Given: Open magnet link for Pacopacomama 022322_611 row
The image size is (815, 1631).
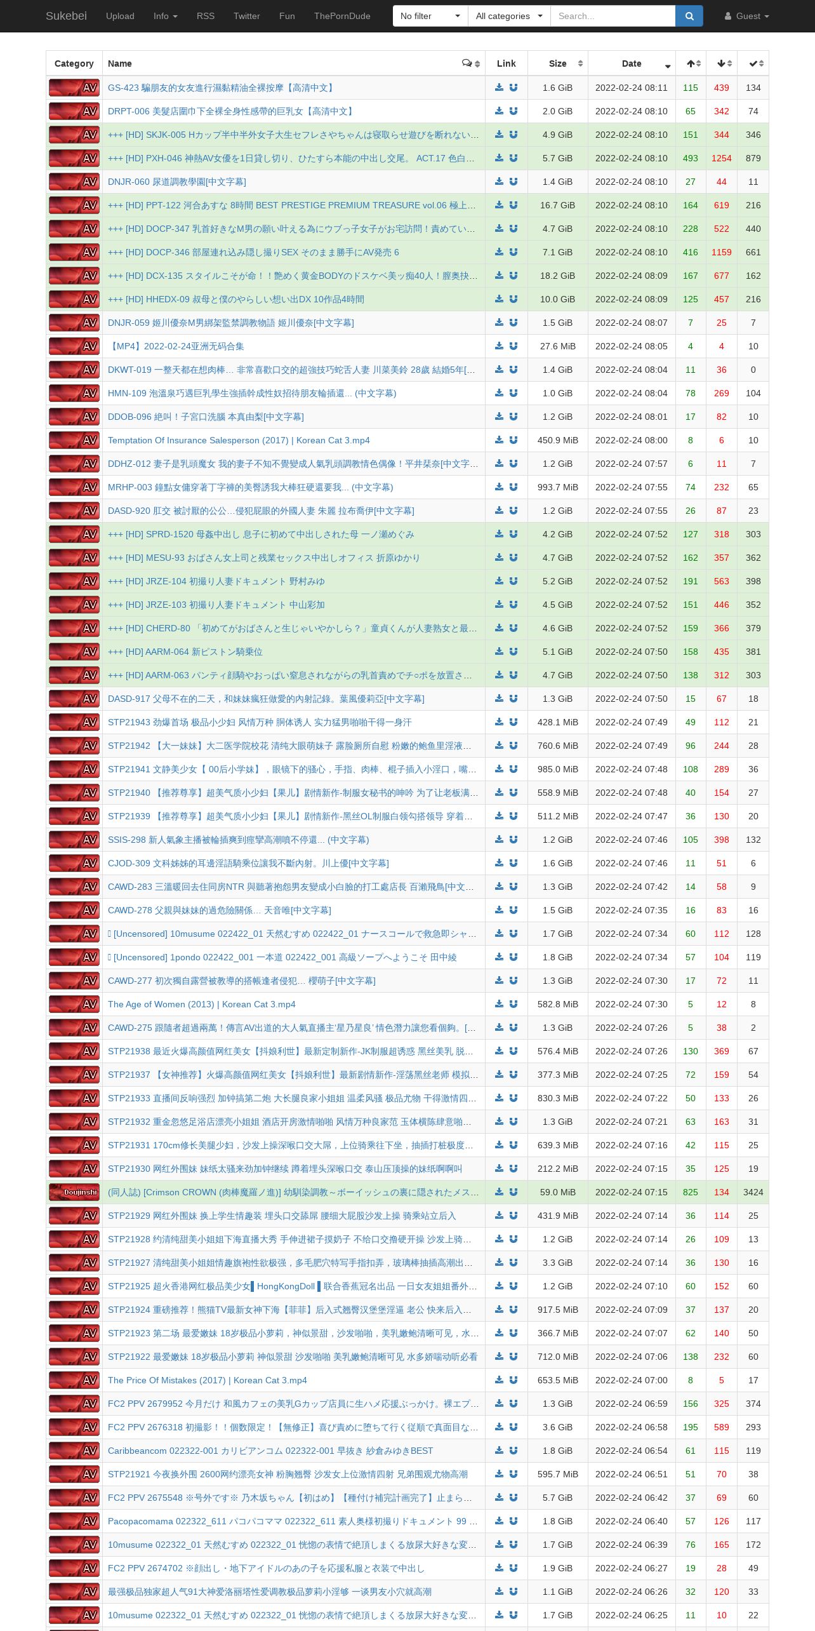Looking at the screenshot, I should coord(514,1521).
